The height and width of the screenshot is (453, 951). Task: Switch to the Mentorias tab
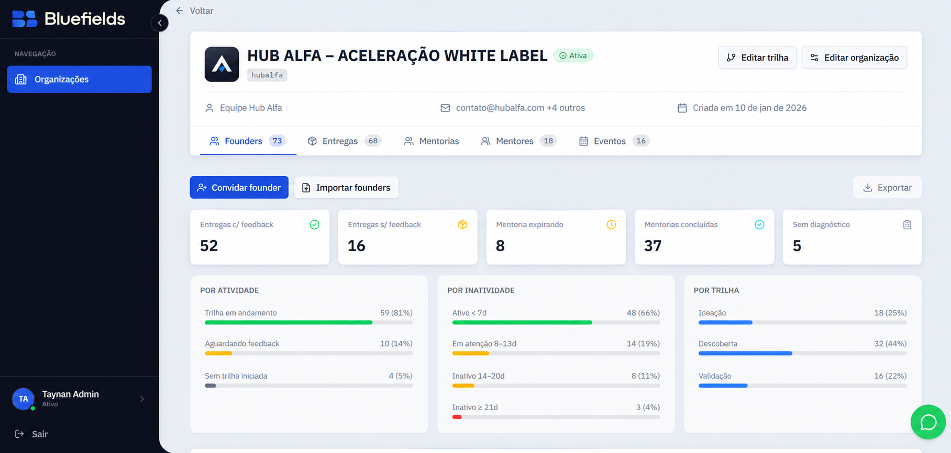[x=432, y=141]
